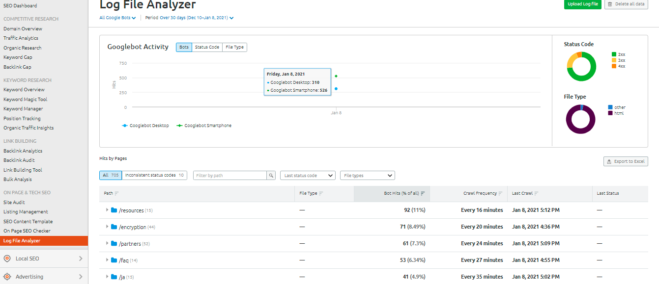
Task: Open Backlink Audit in sidebar
Action: pyautogui.click(x=19, y=160)
